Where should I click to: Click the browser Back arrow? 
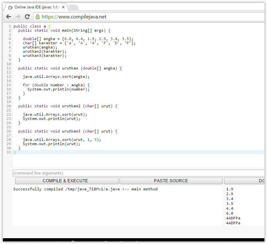(x=8, y=17)
